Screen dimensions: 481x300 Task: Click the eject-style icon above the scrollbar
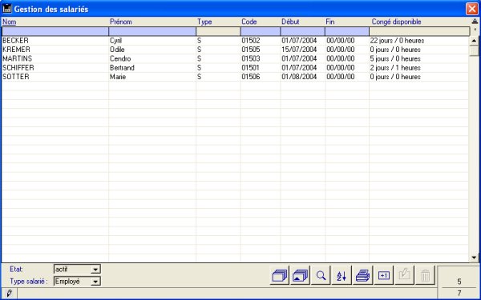click(x=475, y=21)
